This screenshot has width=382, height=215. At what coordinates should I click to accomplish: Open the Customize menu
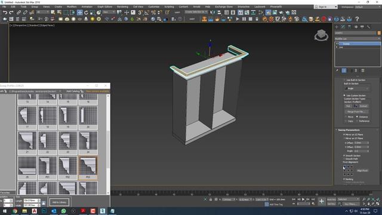(154, 7)
